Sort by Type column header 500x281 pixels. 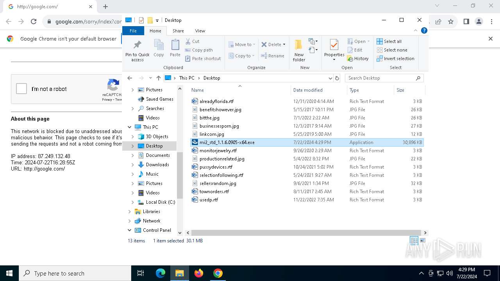click(x=370, y=90)
